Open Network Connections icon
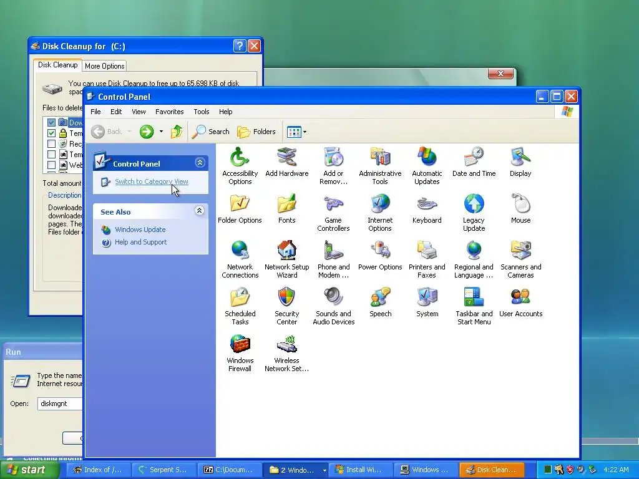639x479 pixels. [240, 259]
